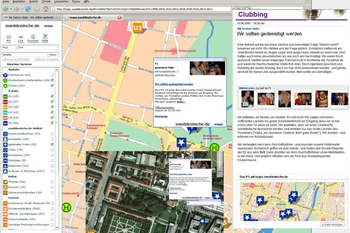
Task: Enable the Clubs (78) checkbox
Action: coord(52,150)
